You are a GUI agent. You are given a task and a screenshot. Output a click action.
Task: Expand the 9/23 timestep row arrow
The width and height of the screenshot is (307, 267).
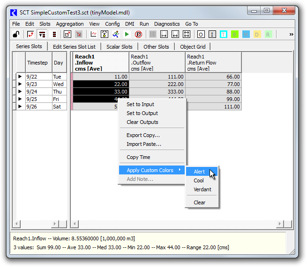click(x=20, y=84)
